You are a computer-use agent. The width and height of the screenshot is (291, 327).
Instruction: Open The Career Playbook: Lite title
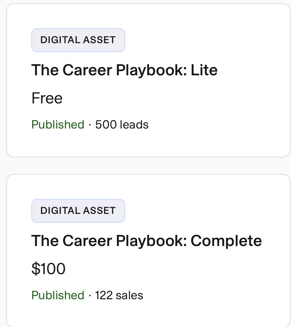124,70
